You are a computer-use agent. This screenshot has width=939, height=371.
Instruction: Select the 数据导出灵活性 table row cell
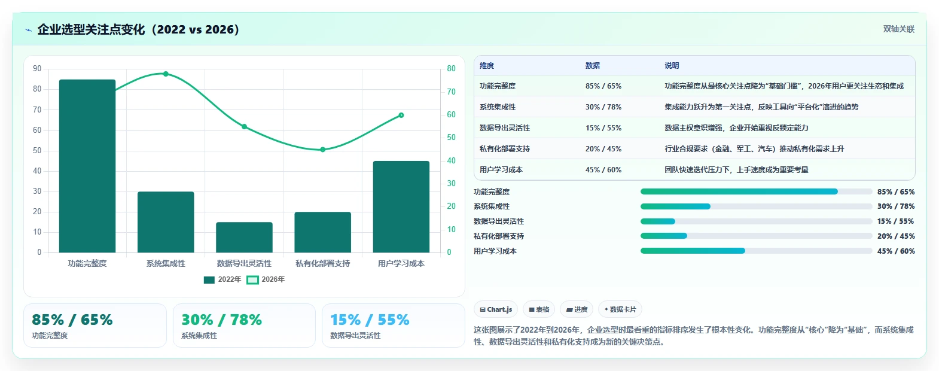coord(505,128)
